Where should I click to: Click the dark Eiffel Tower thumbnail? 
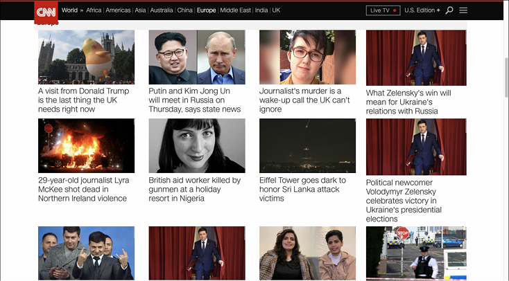coord(307,145)
